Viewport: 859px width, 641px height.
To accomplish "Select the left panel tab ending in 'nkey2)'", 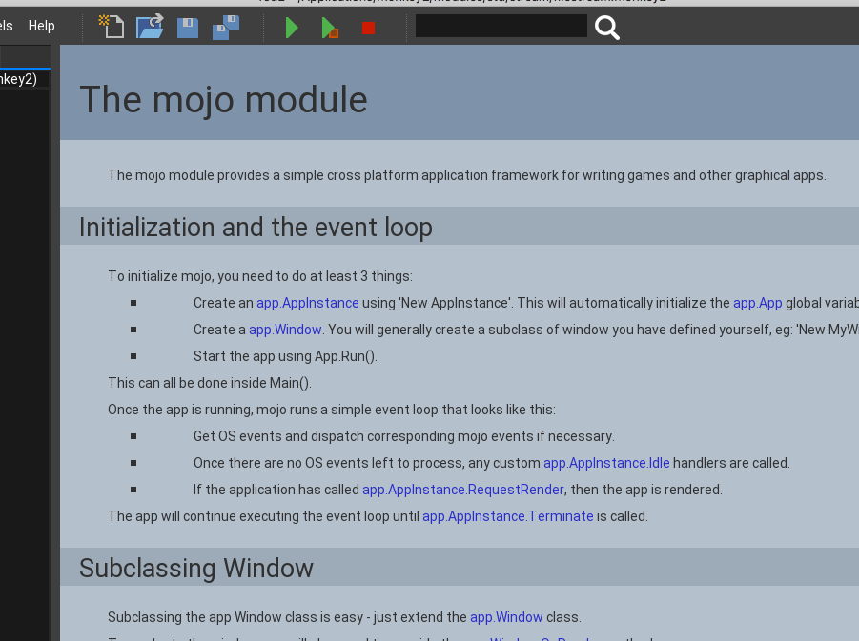I will click(19, 79).
